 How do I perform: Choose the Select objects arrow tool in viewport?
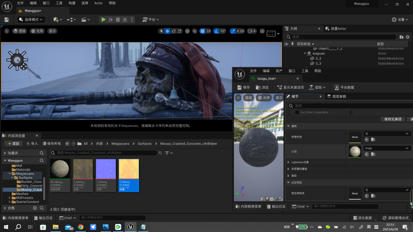point(161,31)
